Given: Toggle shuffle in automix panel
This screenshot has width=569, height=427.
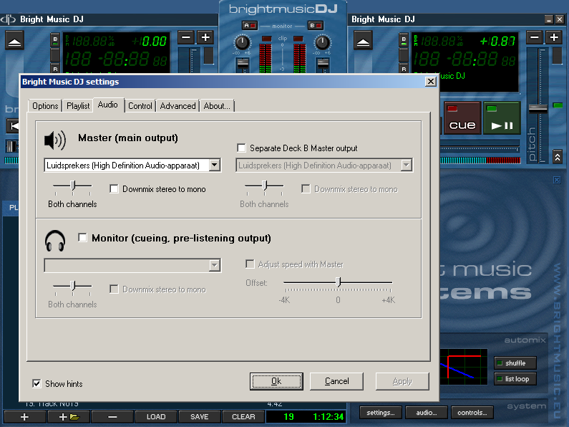Looking at the screenshot, I should 515,363.
